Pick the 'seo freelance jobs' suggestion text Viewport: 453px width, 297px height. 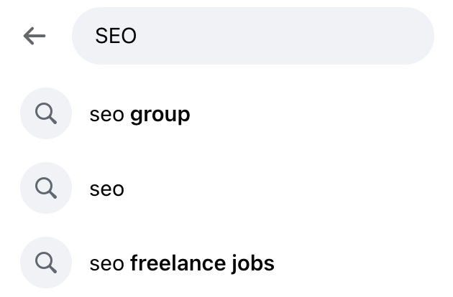[x=182, y=263]
